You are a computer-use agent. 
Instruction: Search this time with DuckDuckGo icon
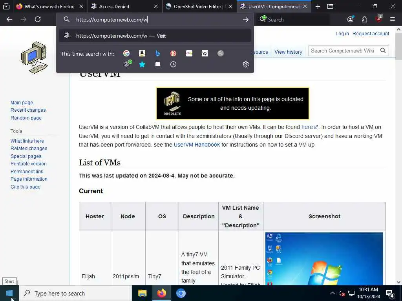coord(173,53)
